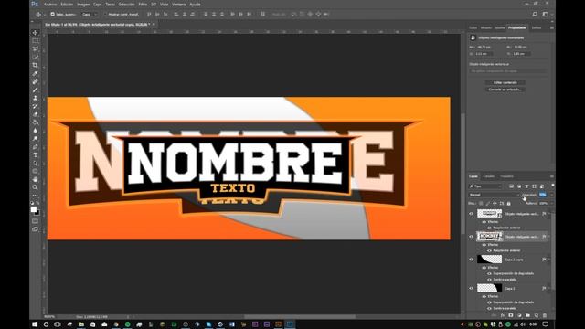Image resolution: width=585 pixels, height=329 pixels.
Task: Select the Brush tool
Action: coord(36,90)
